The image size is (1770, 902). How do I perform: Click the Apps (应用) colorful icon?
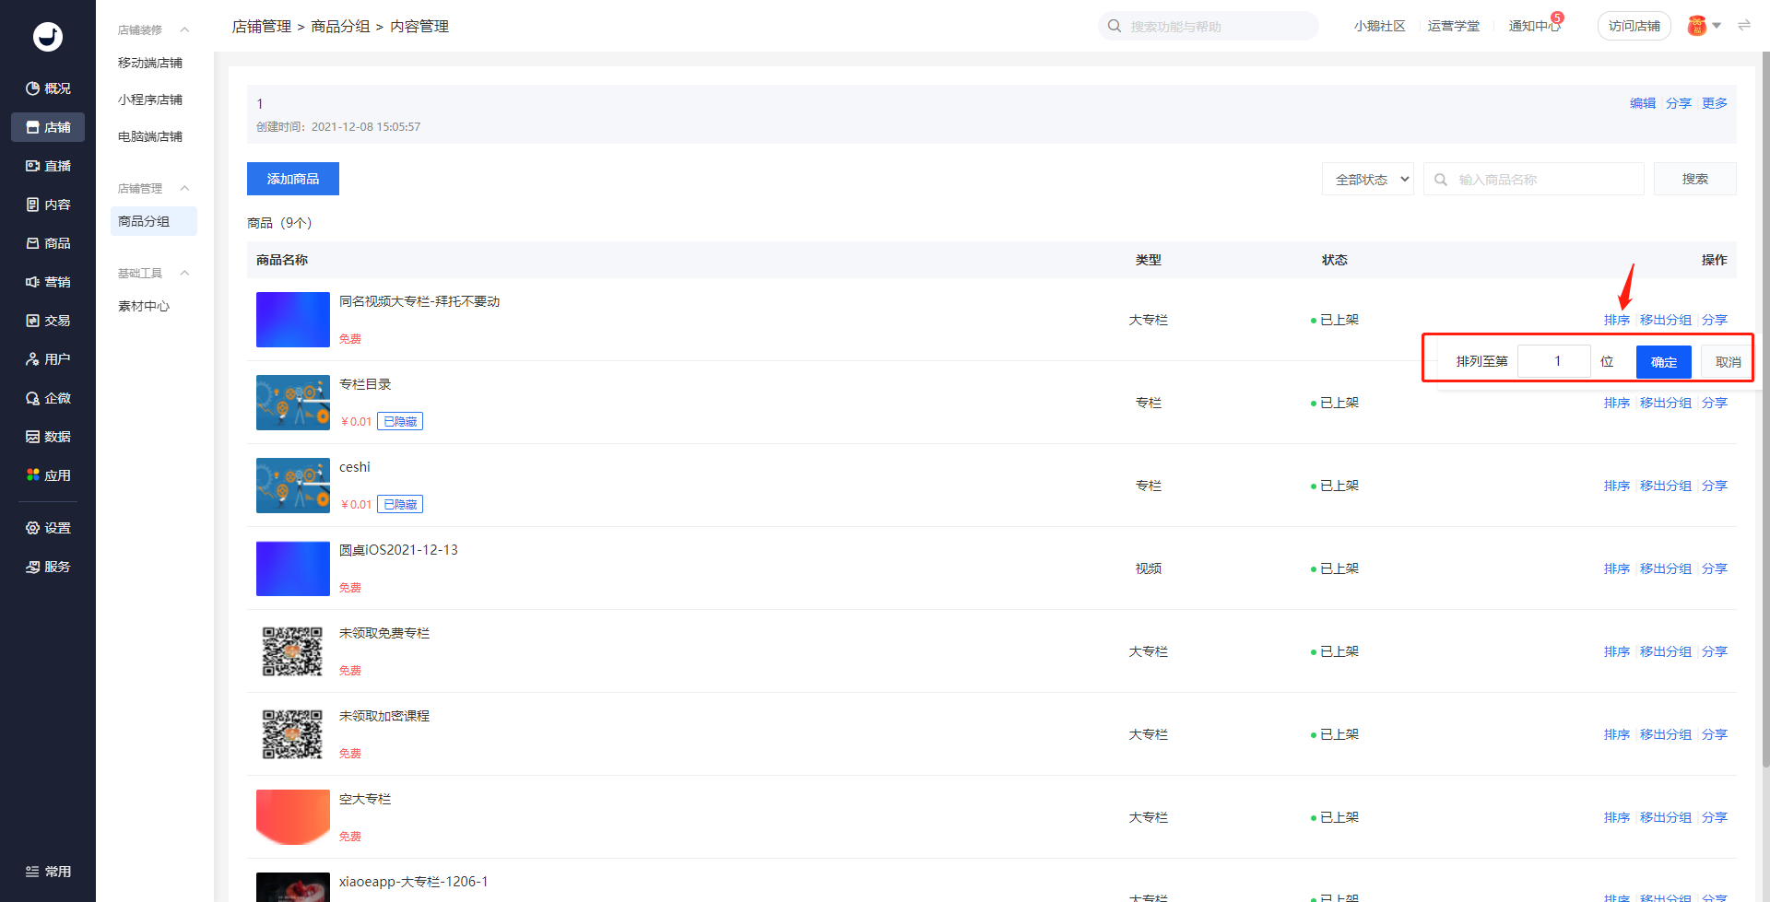pos(33,475)
